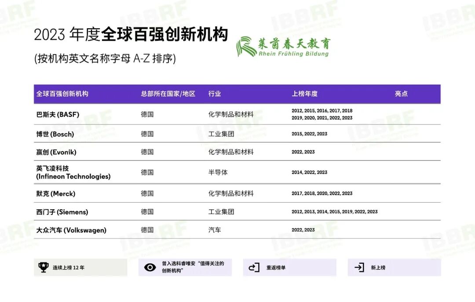This screenshot has height=302, width=475.
Task: Click the 汽车 industry cell
Action: point(215,230)
